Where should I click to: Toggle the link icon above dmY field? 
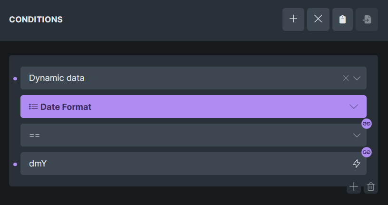[366, 152]
